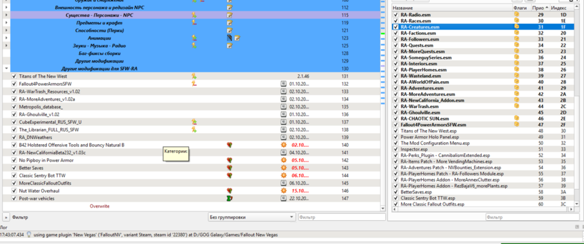Disable RA_DNWeathers mod checkbox
Screen dimensions: 584x244
[x=14, y=137]
